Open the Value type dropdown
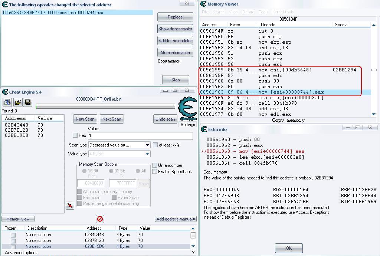The height and width of the screenshot is (256, 380). (119, 154)
